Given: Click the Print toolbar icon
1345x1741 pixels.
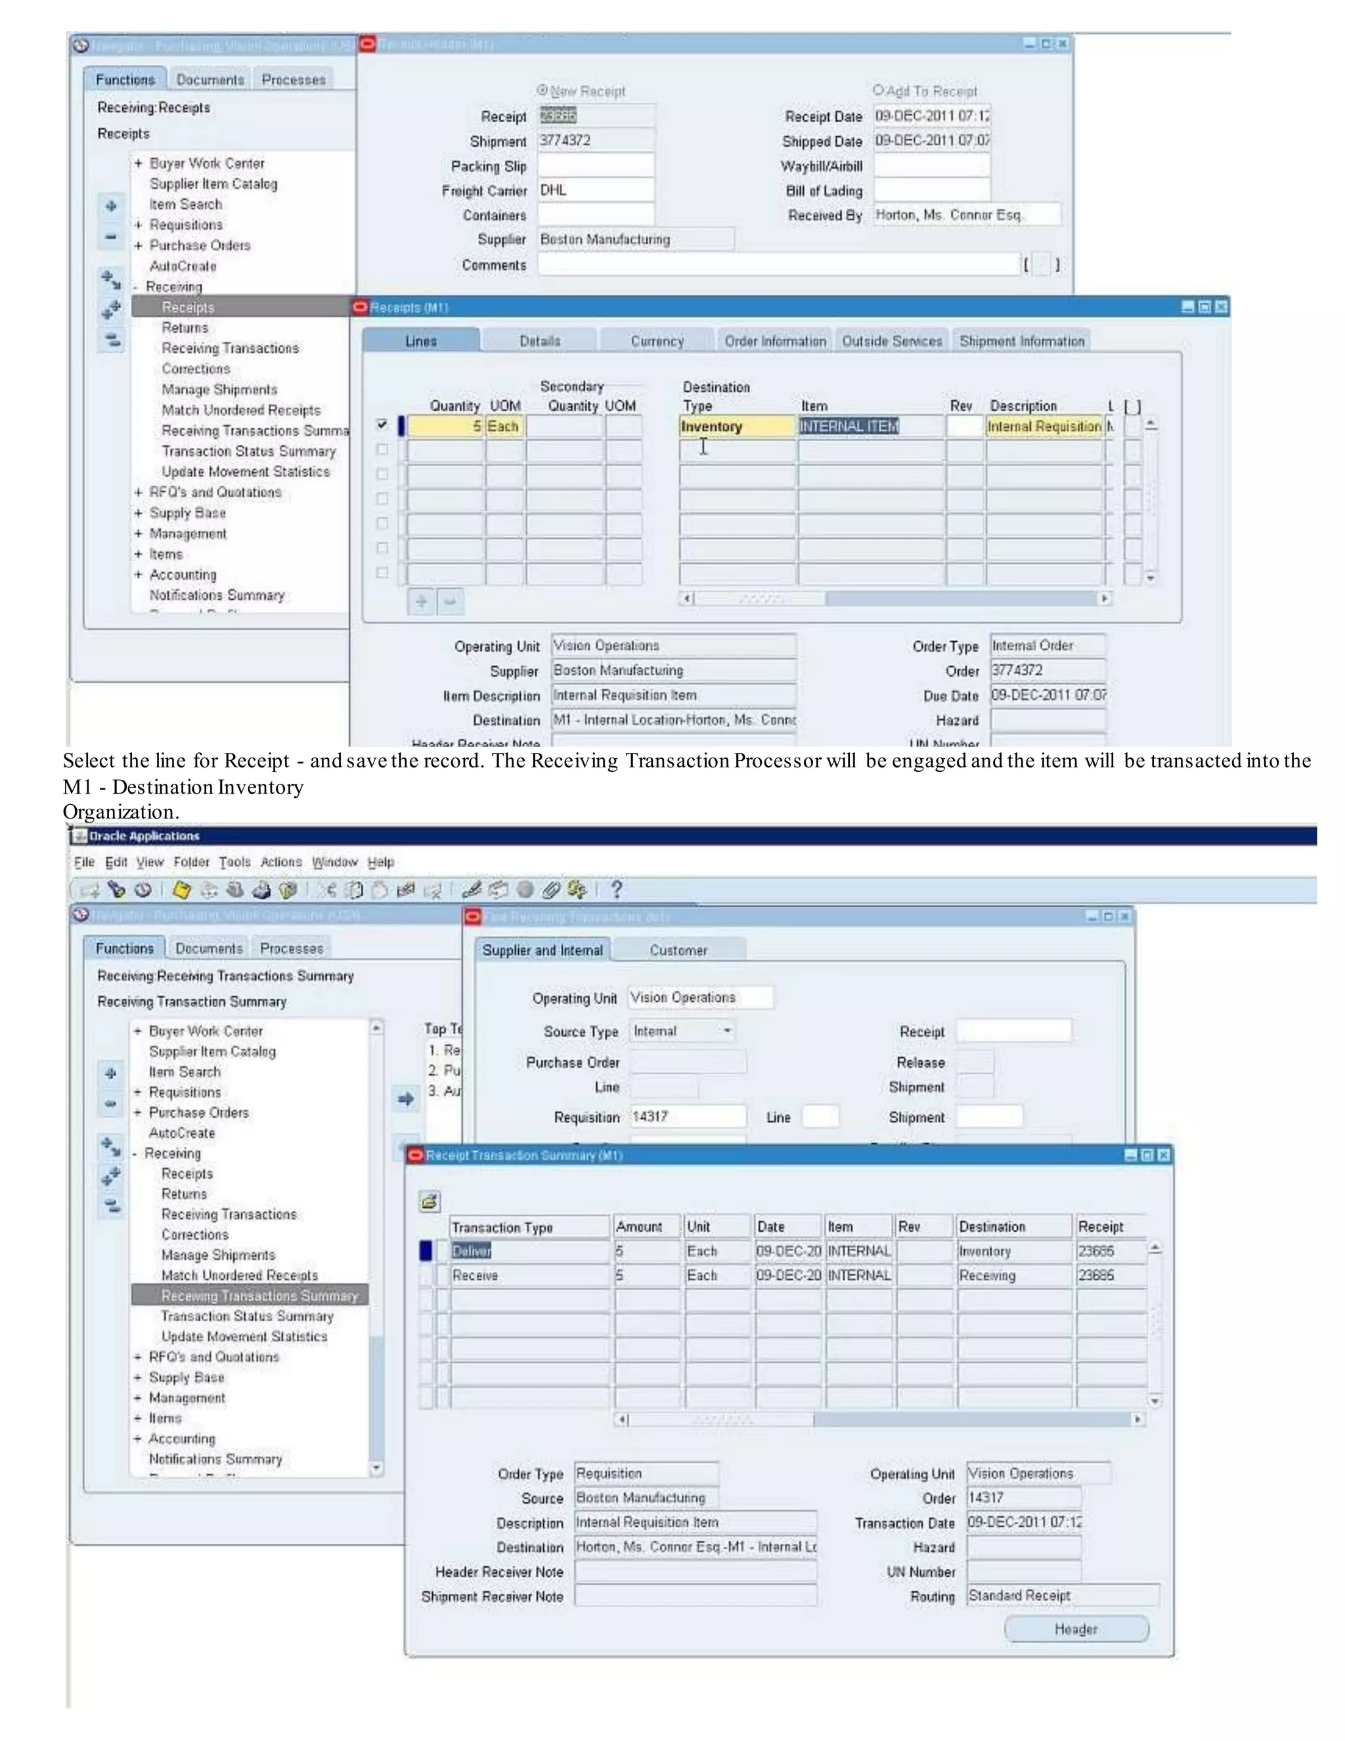Looking at the screenshot, I should [x=261, y=890].
